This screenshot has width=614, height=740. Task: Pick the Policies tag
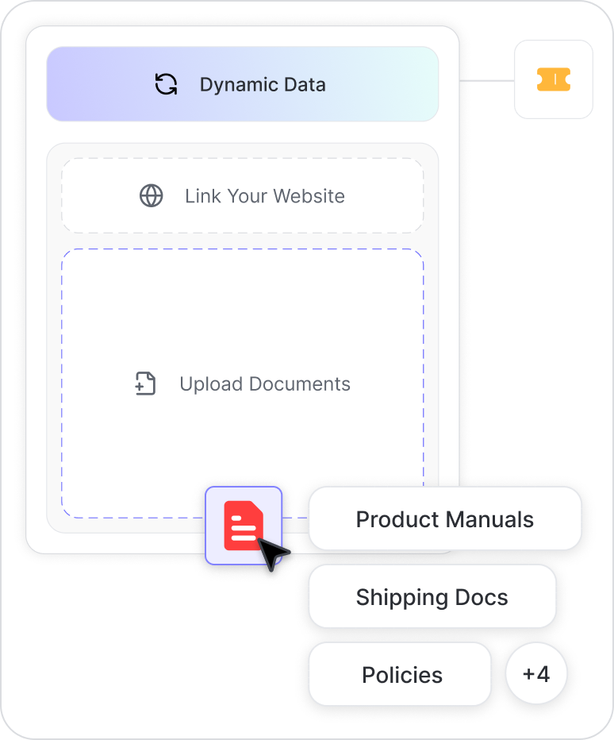click(x=401, y=675)
